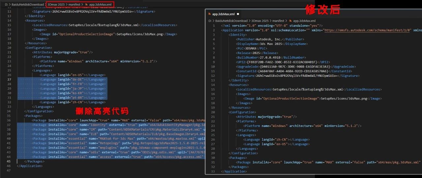Click the Package line with name="odis"

(x=119, y=152)
